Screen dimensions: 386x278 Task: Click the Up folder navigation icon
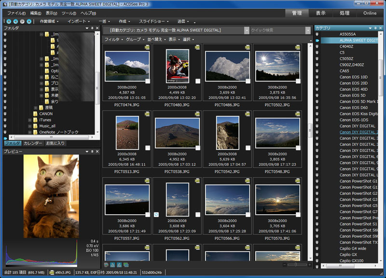(x=29, y=22)
